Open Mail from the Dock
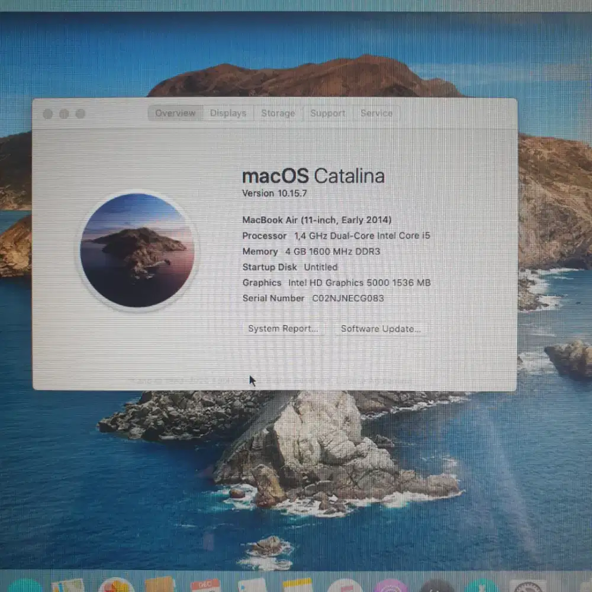This screenshot has width=592, height=592. click(x=159, y=586)
